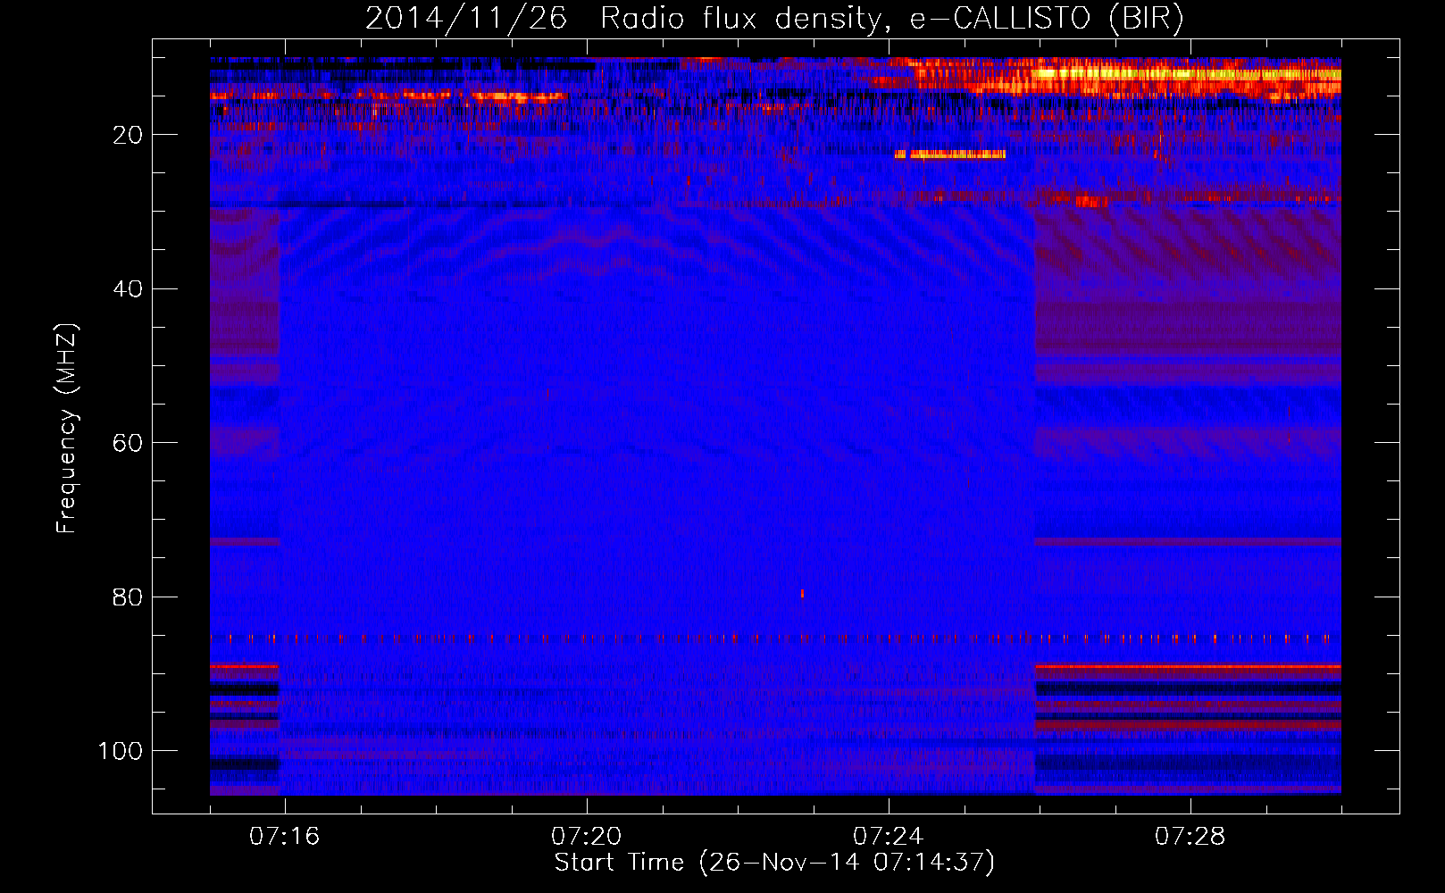Click the small red spot near 80 MHz
Image resolution: width=1445 pixels, height=893 pixels.
[x=802, y=593]
